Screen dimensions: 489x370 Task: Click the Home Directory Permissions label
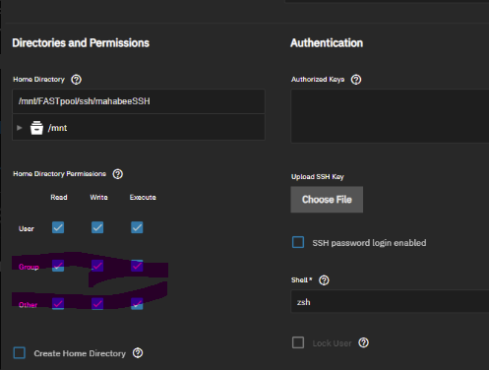coord(59,174)
